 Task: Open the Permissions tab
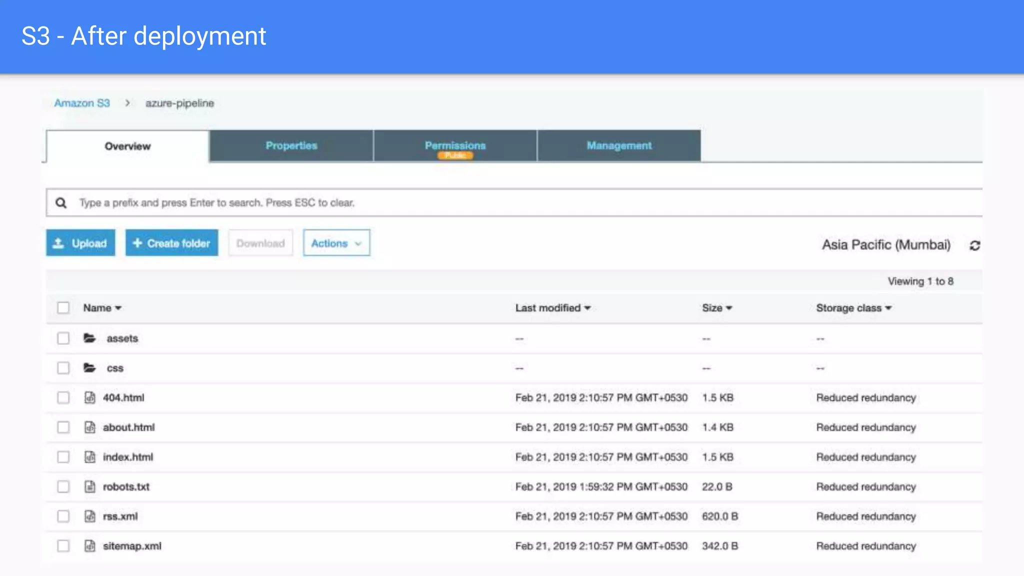click(x=455, y=146)
